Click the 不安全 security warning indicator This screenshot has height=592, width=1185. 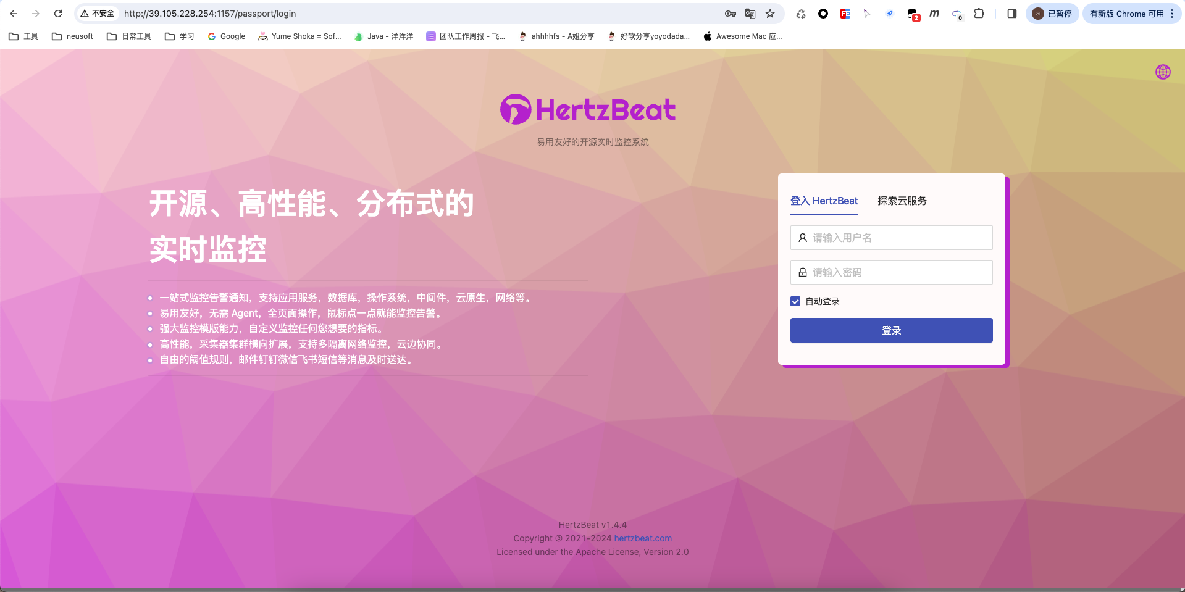98,14
